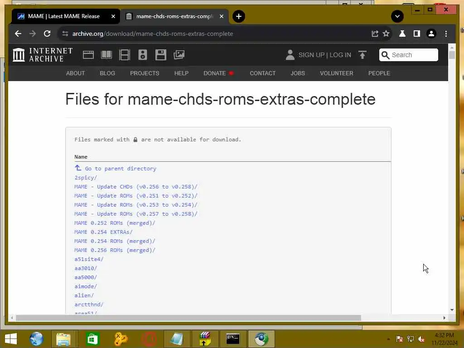Click the LOG IN link
Screen dimensions: 464x348
click(x=340, y=55)
